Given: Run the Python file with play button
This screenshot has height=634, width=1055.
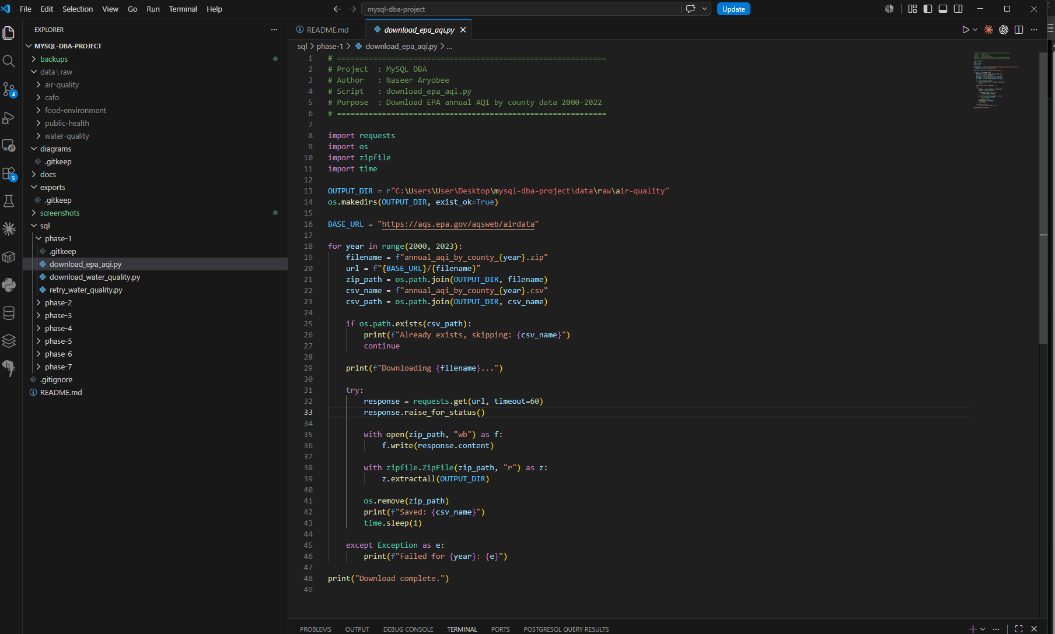Looking at the screenshot, I should 966,30.
